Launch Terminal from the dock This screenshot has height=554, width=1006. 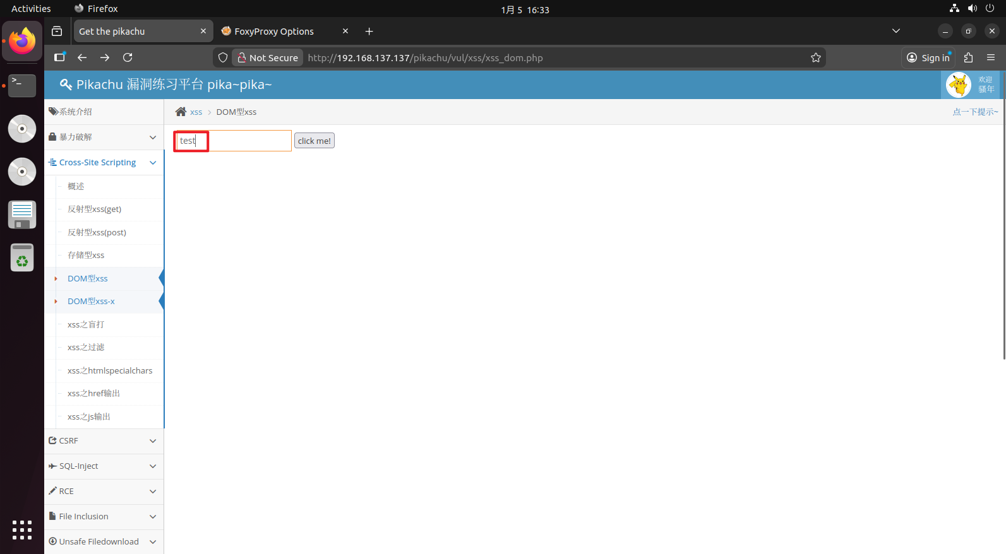coord(22,85)
